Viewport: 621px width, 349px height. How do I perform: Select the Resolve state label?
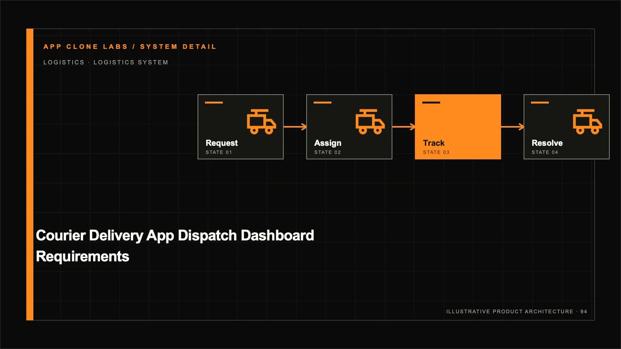coord(547,143)
